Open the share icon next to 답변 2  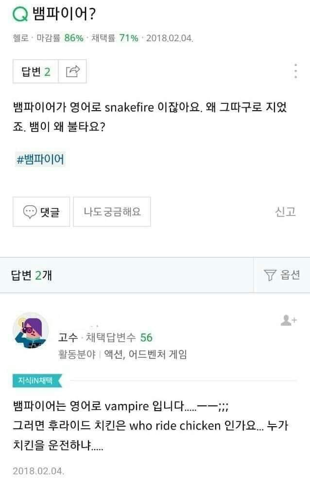click(72, 71)
